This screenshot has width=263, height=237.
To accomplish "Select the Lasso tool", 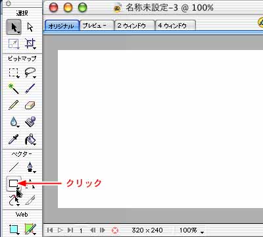I will [30, 72].
